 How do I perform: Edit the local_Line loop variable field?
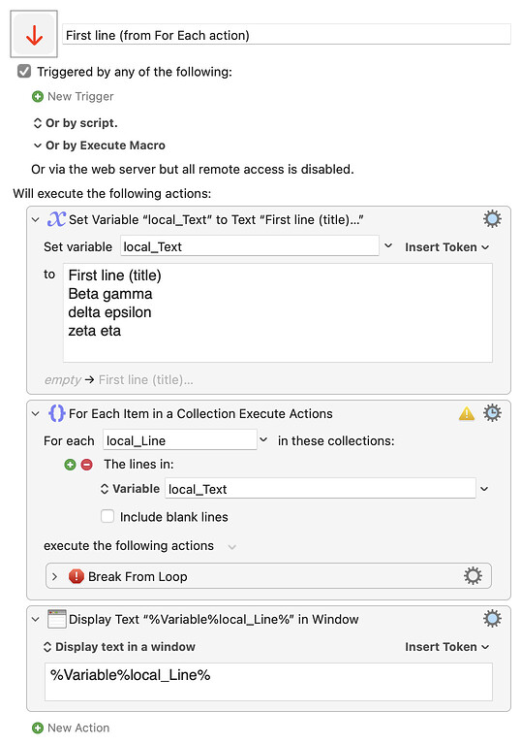(180, 440)
